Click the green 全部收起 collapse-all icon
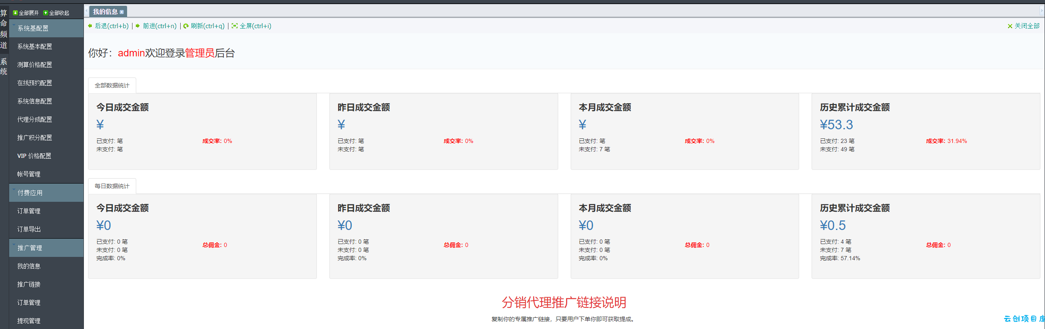Image resolution: width=1045 pixels, height=329 pixels. click(x=46, y=13)
